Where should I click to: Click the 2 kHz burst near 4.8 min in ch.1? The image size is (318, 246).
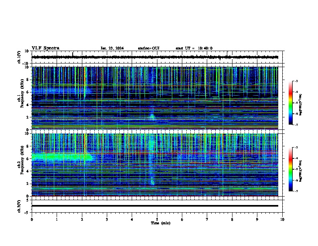coord(152,117)
